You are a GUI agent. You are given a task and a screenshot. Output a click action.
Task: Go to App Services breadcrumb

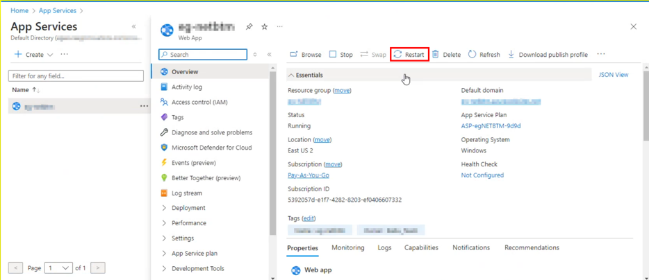(x=58, y=10)
